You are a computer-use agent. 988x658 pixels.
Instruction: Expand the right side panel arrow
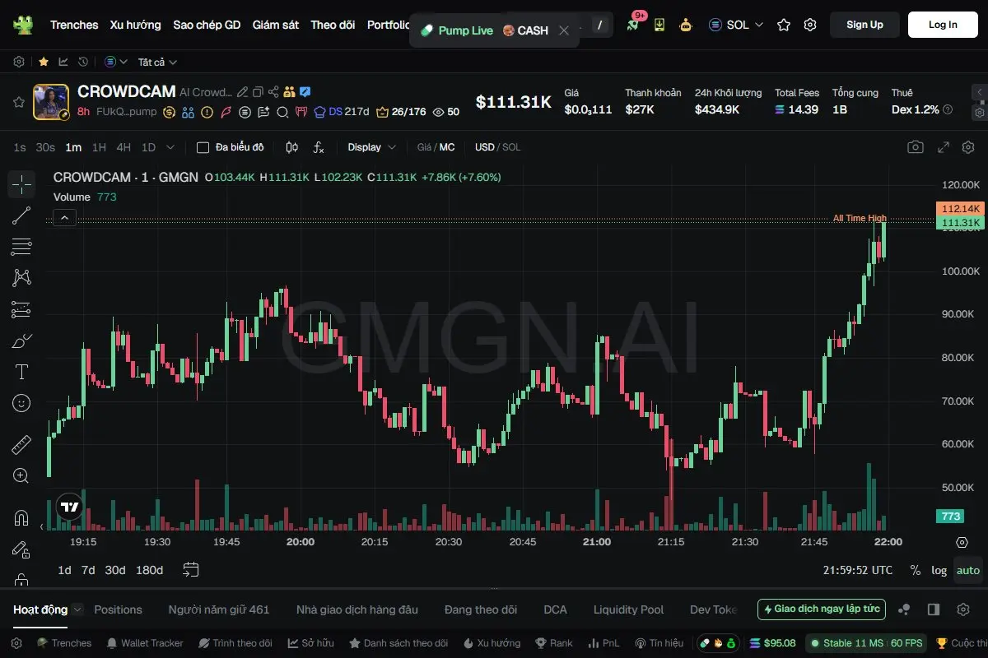pyautogui.click(x=979, y=92)
